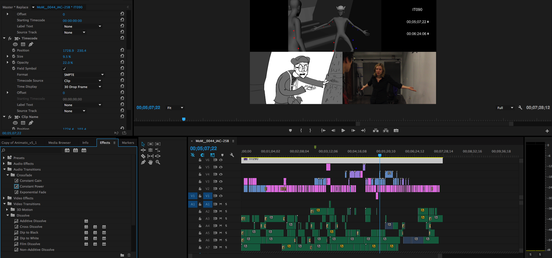Open the Time Display dropdown
The width and height of the screenshot is (552, 258).
(82, 87)
